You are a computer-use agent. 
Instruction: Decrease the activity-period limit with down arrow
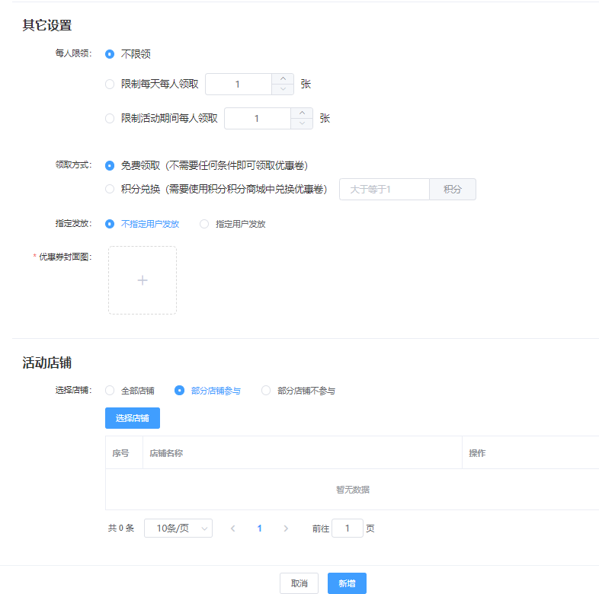point(302,123)
